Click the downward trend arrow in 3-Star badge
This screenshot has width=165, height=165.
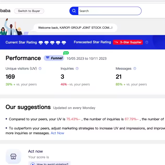(116, 42)
